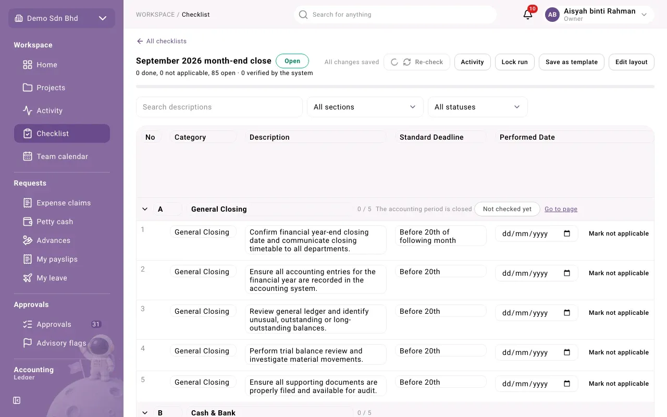Click the Search descriptions field
The width and height of the screenshot is (667, 417).
(x=219, y=107)
